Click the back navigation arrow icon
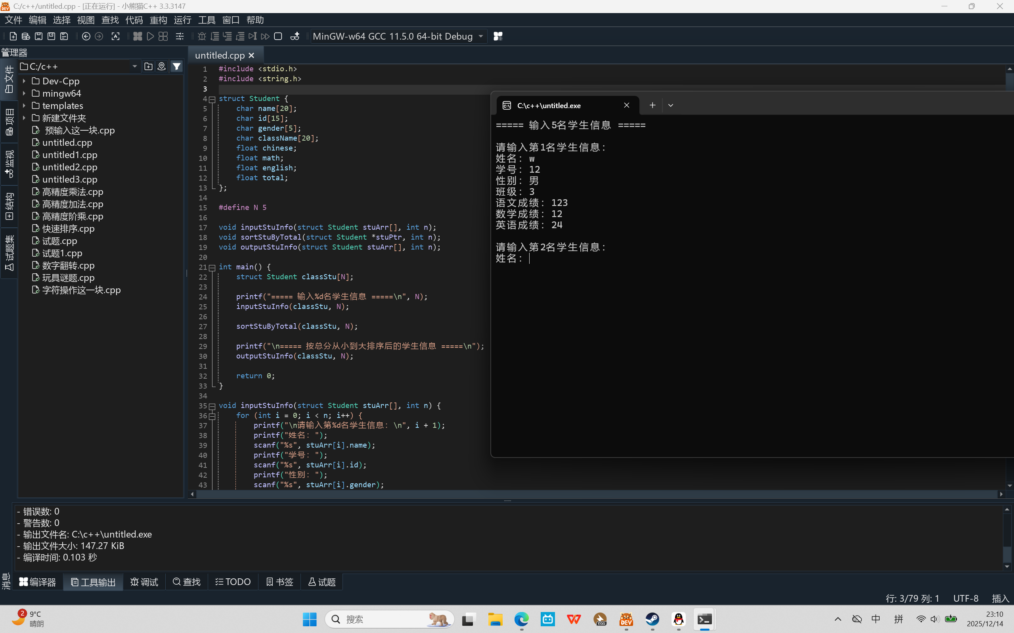 [86, 36]
